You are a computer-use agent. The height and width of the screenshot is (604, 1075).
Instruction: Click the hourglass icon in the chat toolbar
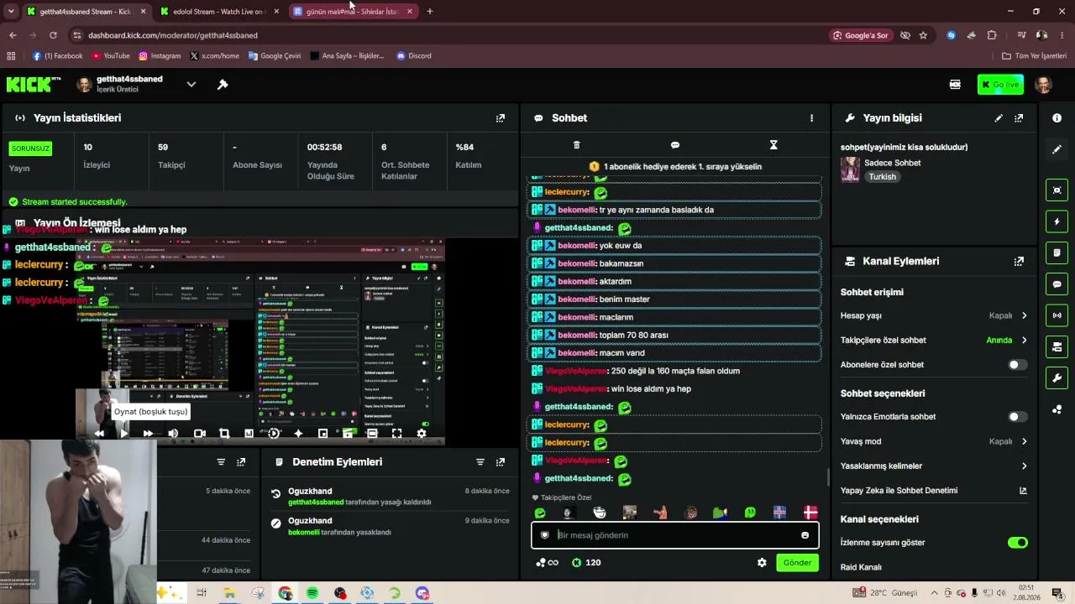(x=773, y=145)
